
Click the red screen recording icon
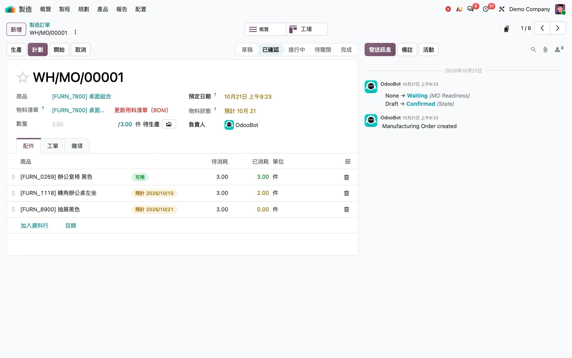click(x=448, y=9)
